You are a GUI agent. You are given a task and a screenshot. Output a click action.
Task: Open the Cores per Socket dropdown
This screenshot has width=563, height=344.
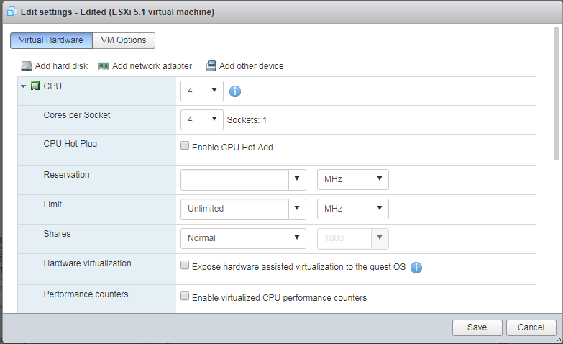(x=202, y=119)
